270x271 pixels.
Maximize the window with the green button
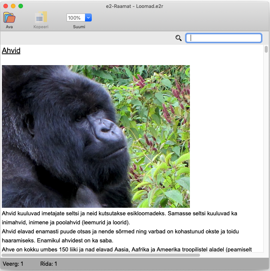click(x=21, y=6)
